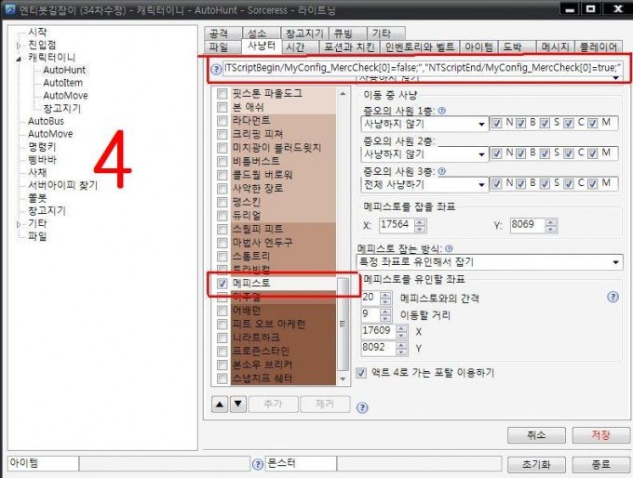Check the 라다먼트 checkbox
Image resolution: width=633 pixels, height=478 pixels.
[x=222, y=121]
